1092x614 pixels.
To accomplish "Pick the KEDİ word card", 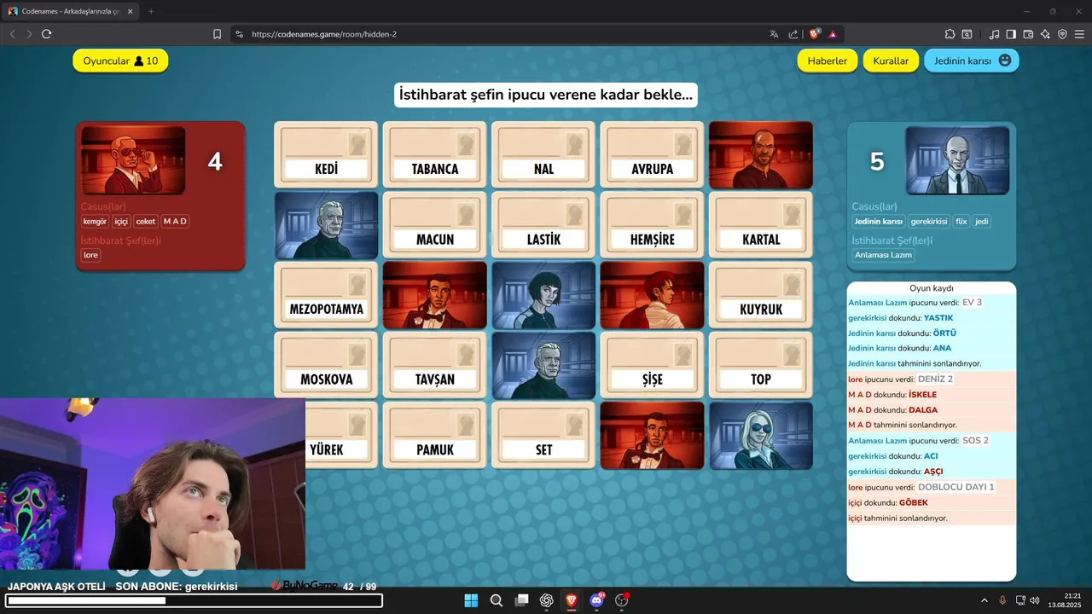I will [326, 154].
